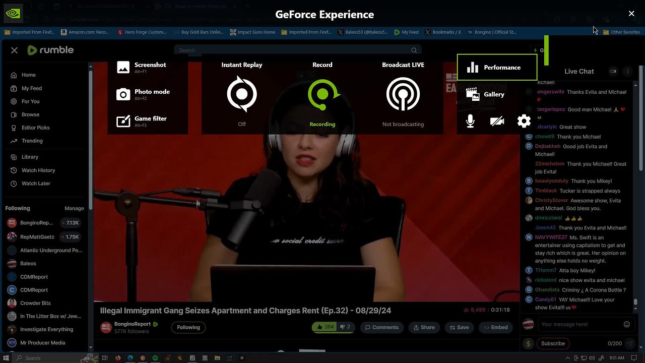645x363 pixels.
Task: Open Task View on taskbar
Action: (x=105, y=358)
